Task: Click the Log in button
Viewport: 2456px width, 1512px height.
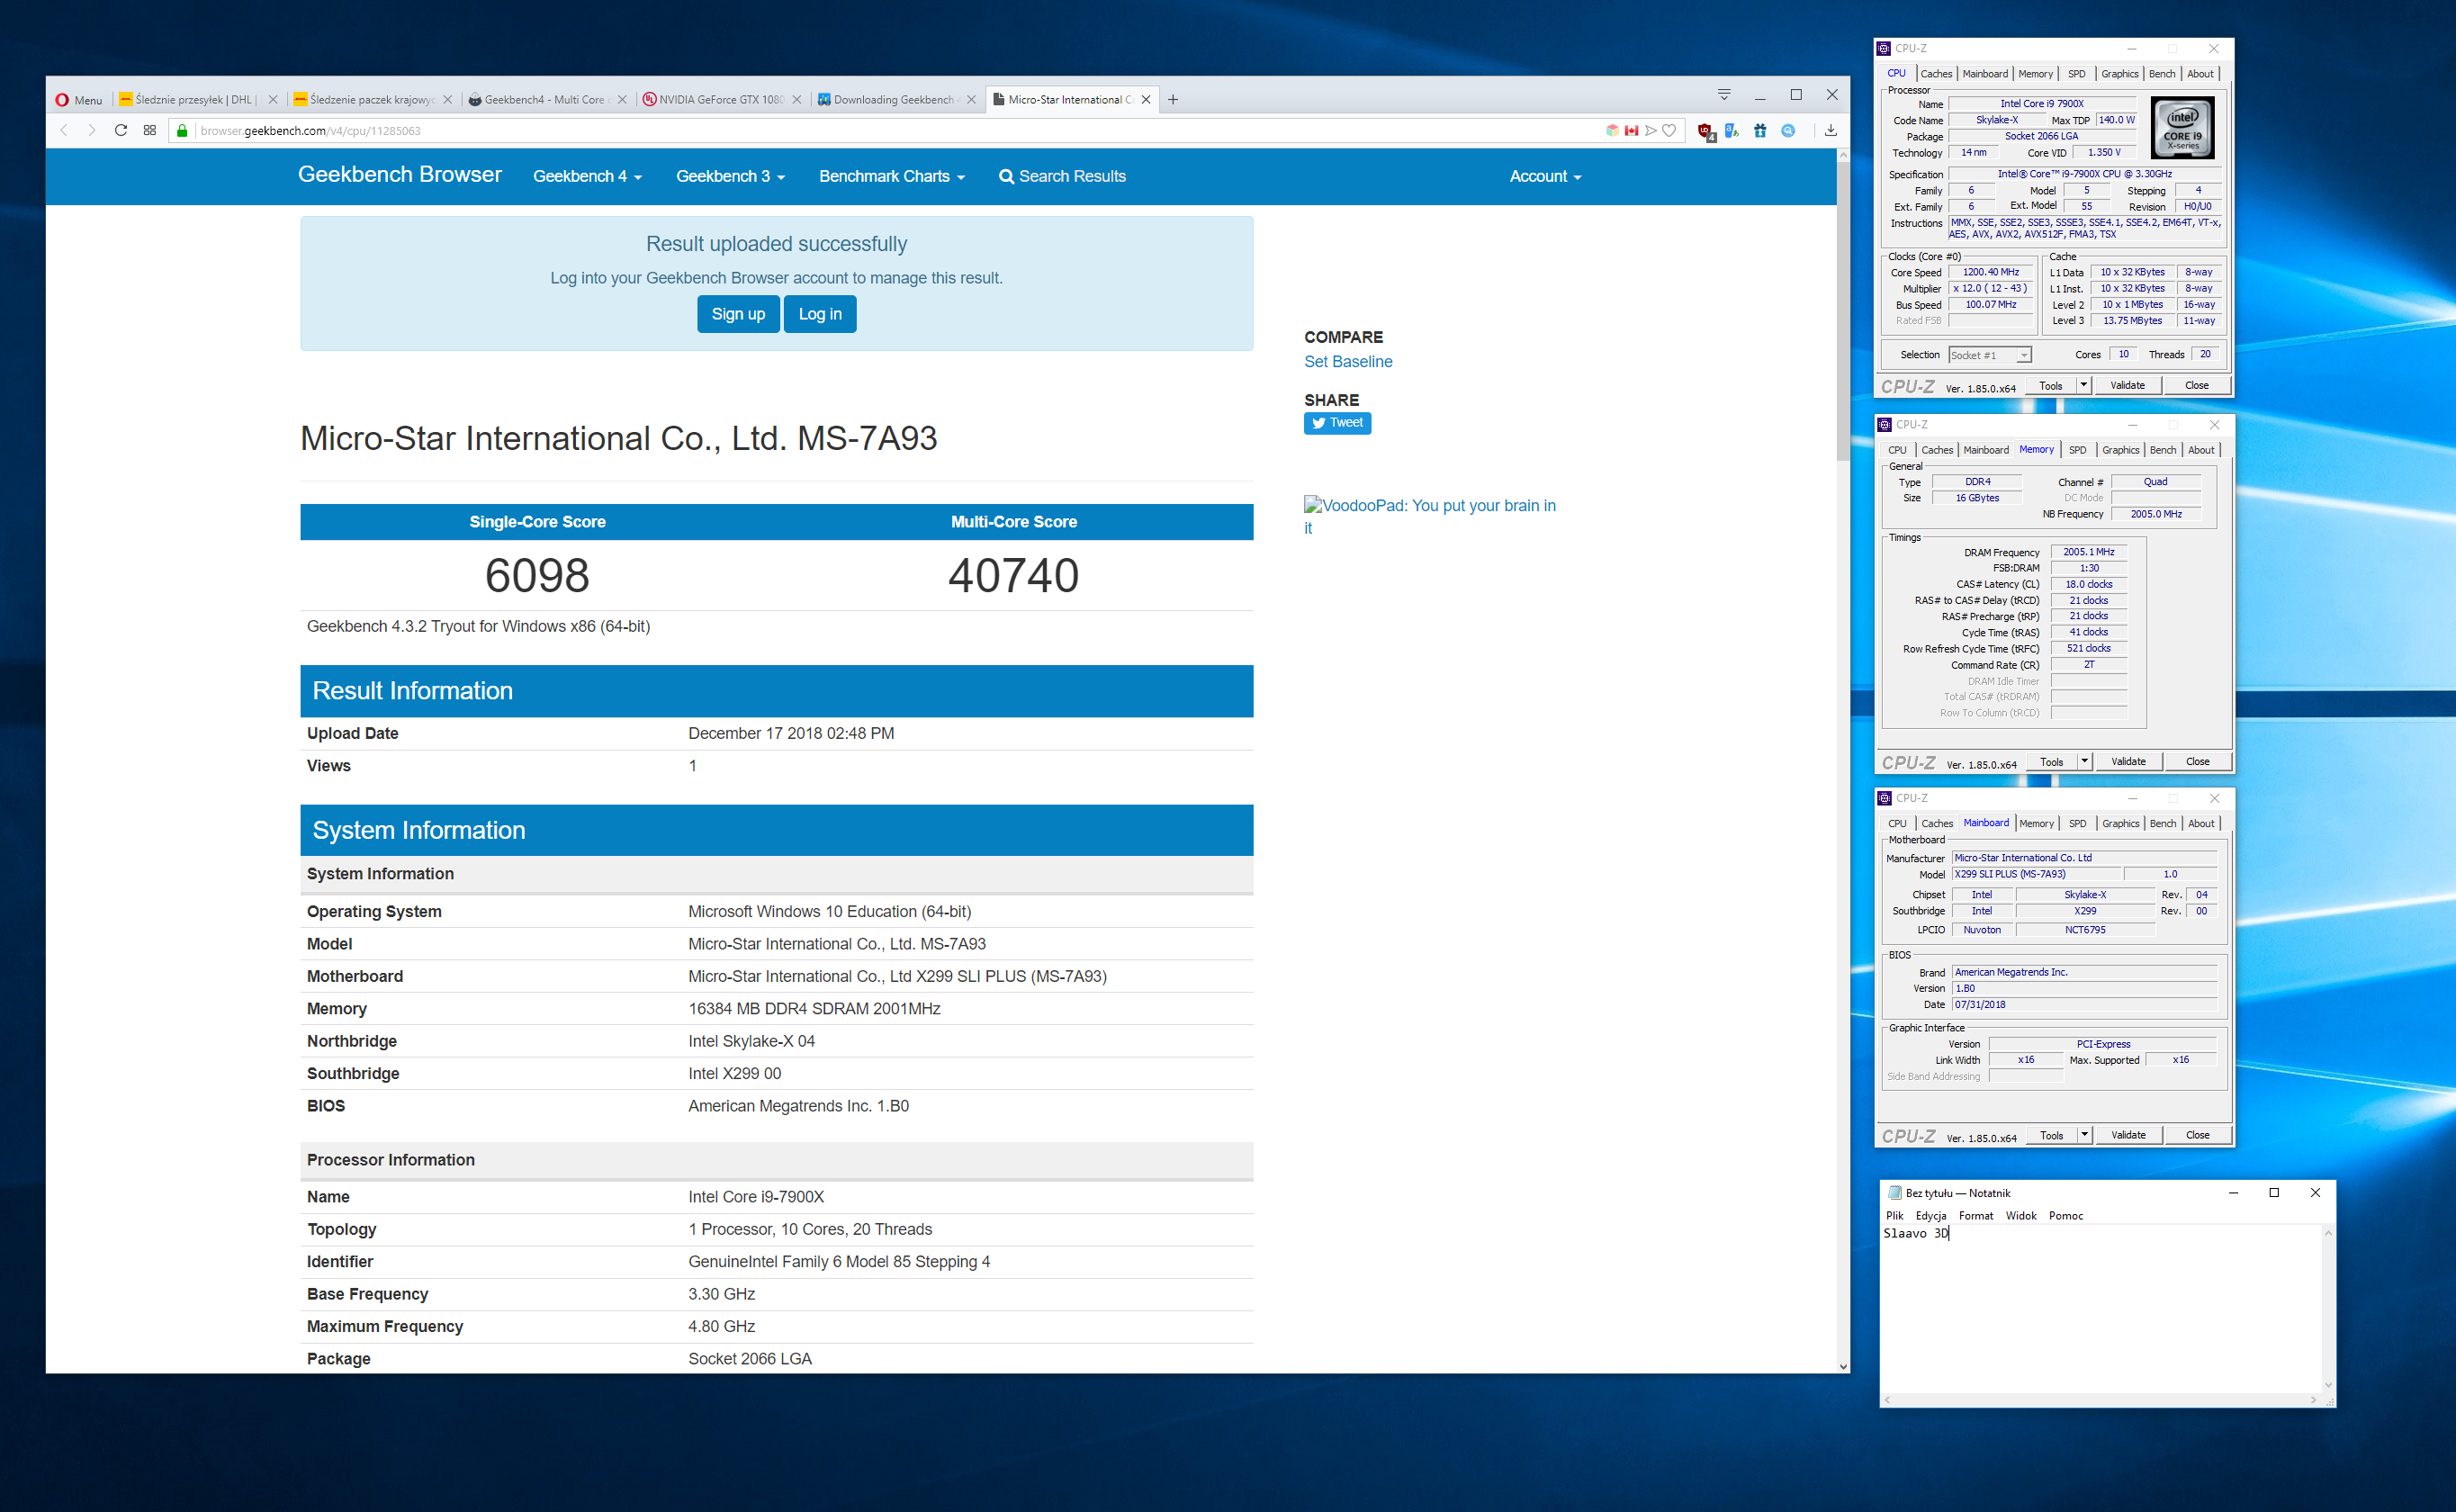Action: 820,314
